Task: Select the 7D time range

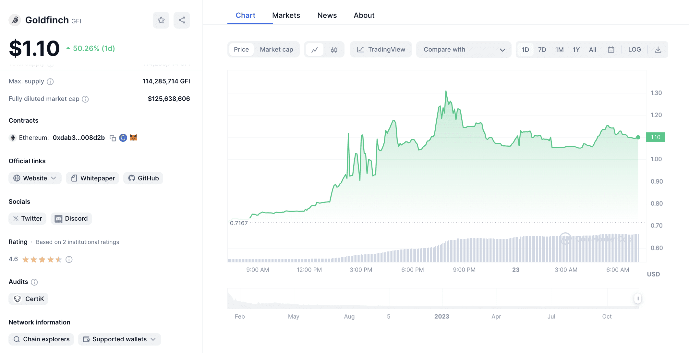Action: (542, 50)
